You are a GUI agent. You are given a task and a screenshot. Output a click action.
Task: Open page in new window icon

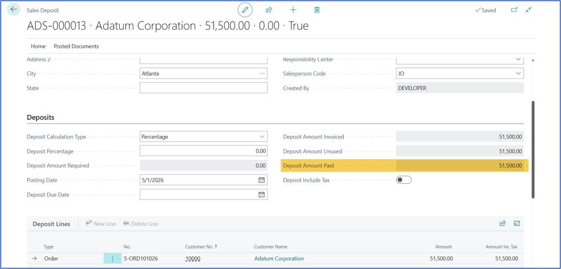514,10
